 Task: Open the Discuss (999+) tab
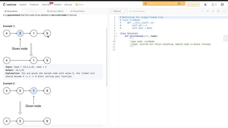(x=56, y=11)
